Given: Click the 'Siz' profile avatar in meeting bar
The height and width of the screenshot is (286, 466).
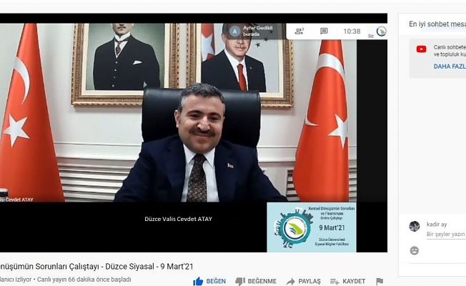Looking at the screenshot, I should click(x=381, y=31).
